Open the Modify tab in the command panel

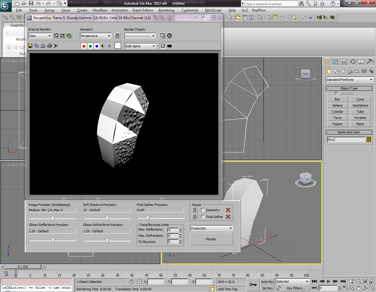click(335, 62)
